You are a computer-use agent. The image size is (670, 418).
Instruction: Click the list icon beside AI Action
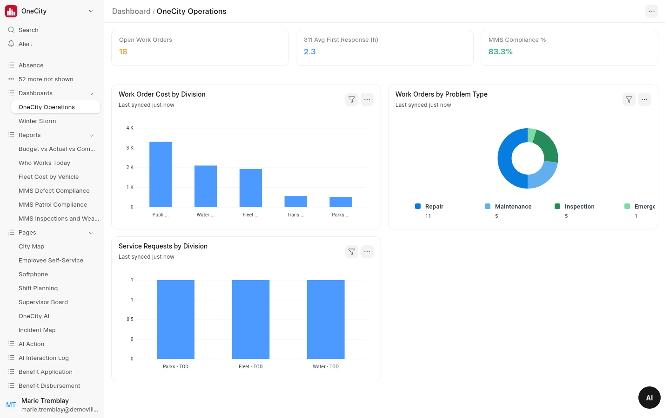(11, 344)
